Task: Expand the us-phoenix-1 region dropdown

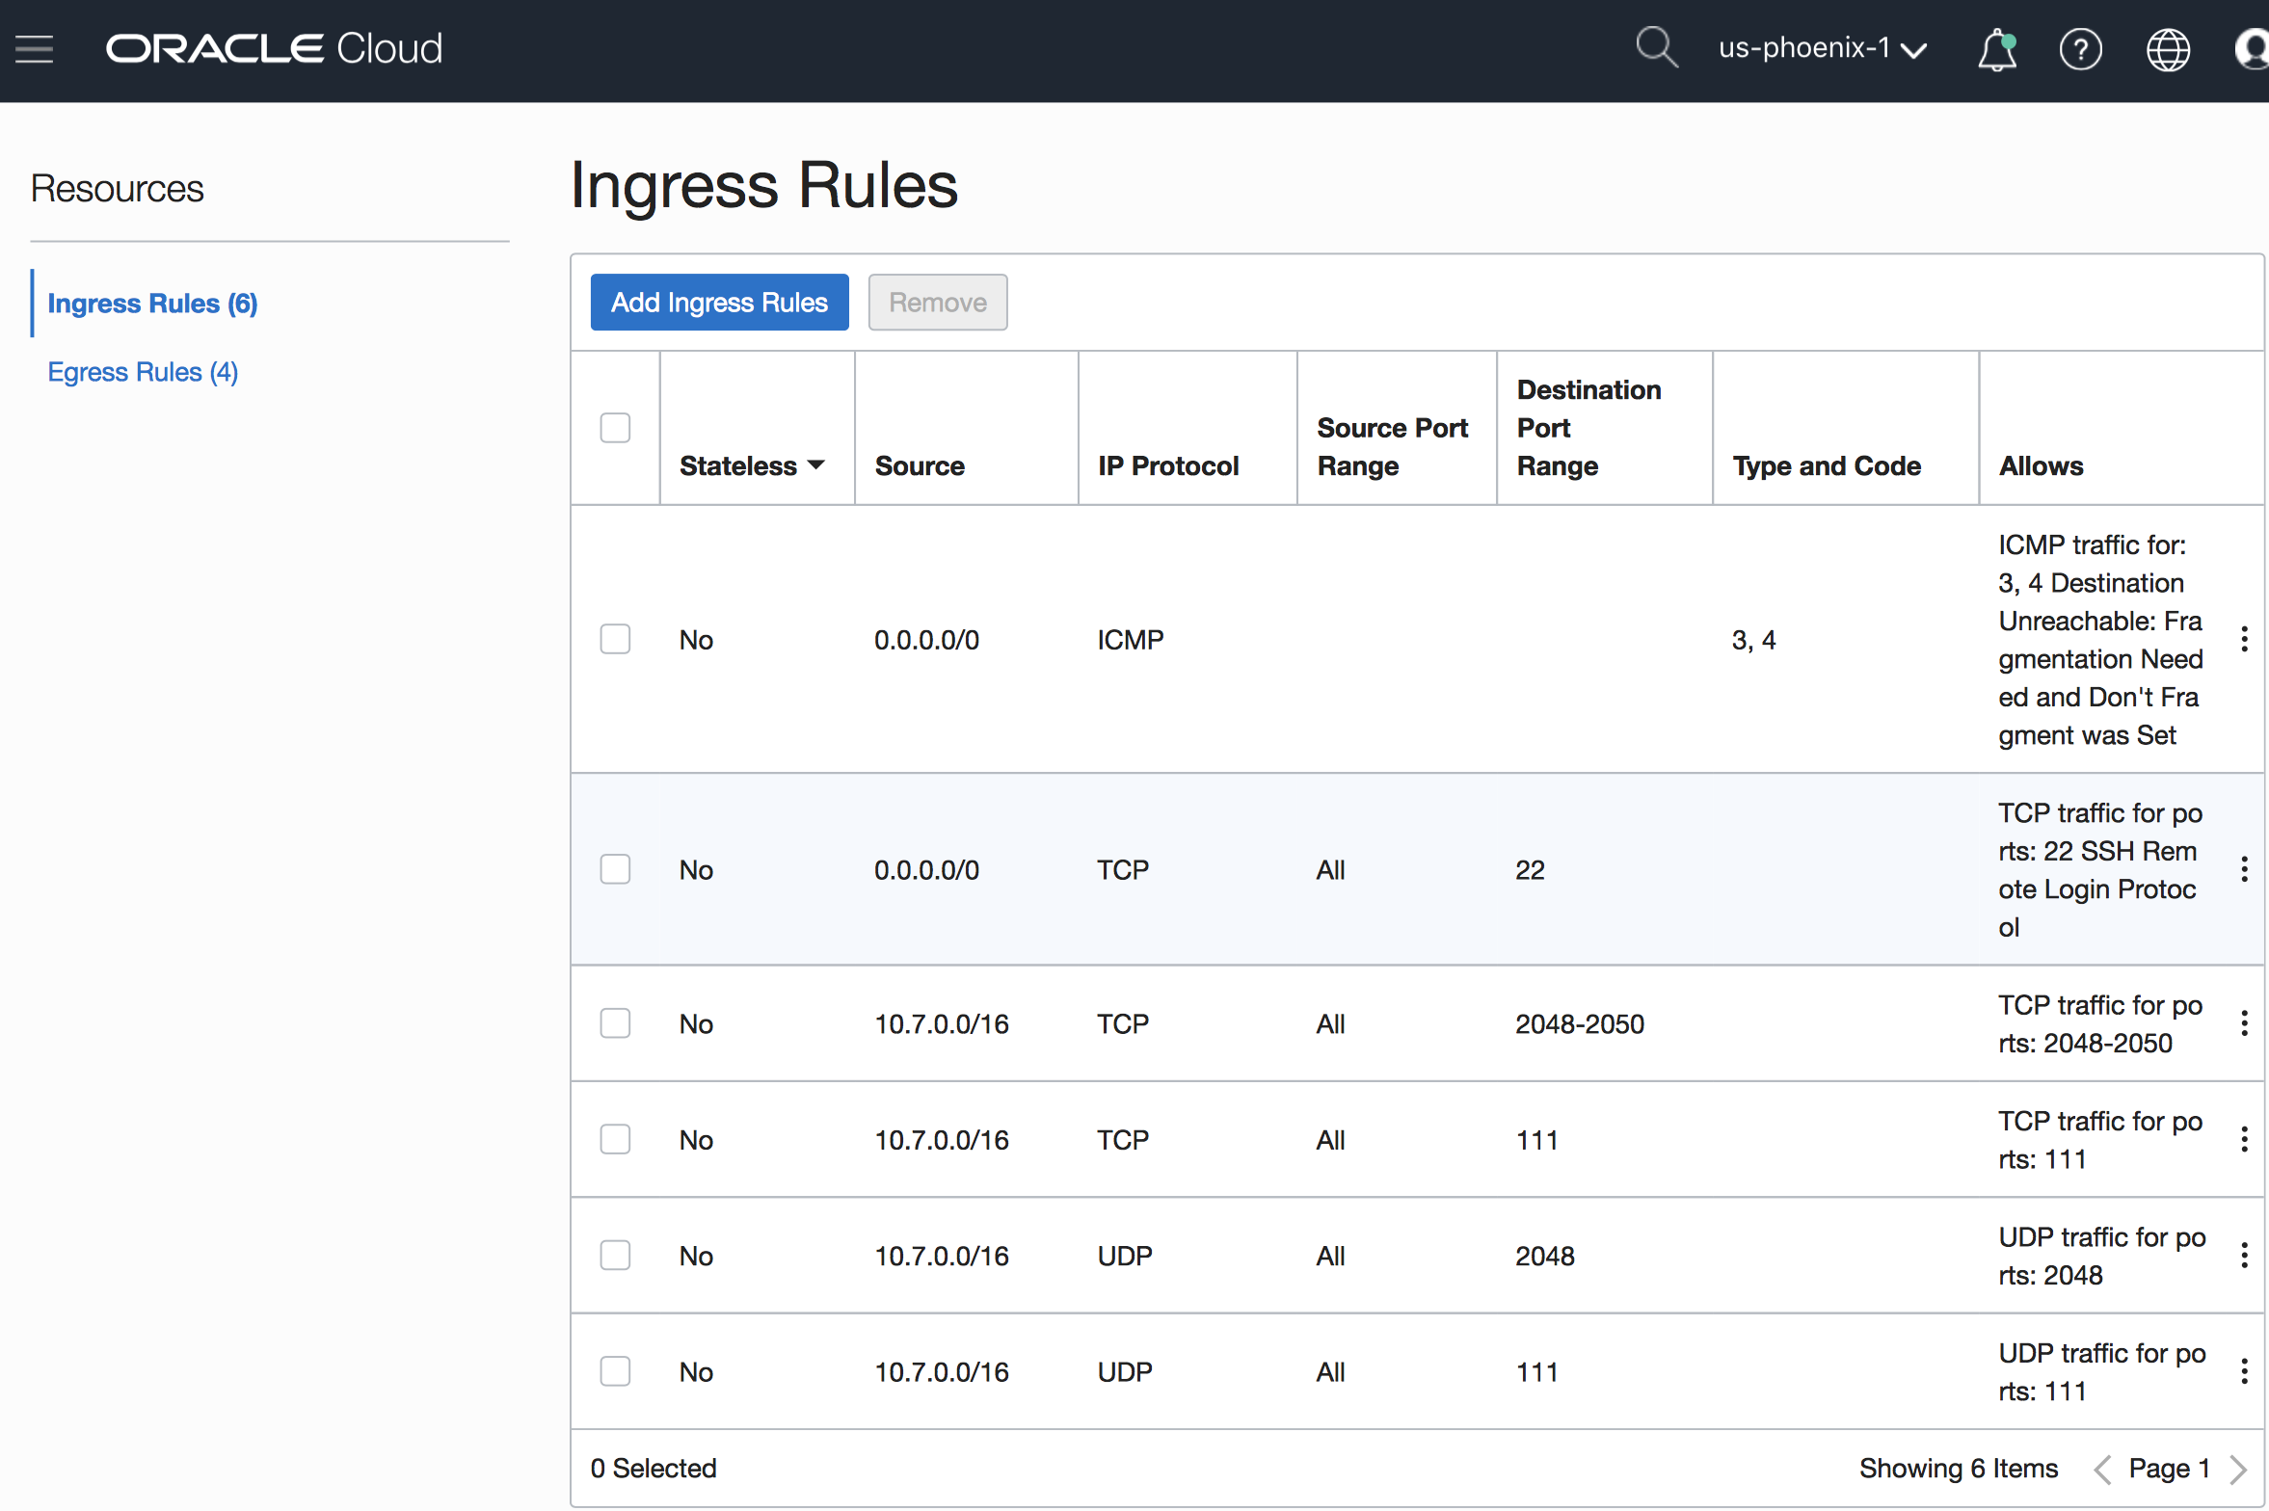Action: pos(1822,48)
